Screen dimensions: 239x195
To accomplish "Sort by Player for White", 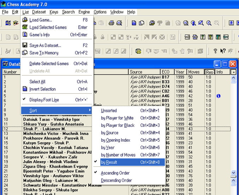I will pyautogui.click(x=129, y=118).
